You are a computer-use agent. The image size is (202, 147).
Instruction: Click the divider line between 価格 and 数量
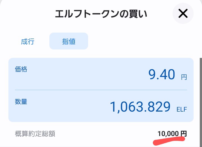[101, 90]
